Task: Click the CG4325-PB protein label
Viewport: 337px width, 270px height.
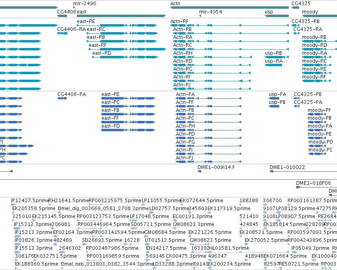Action: pos(308,94)
